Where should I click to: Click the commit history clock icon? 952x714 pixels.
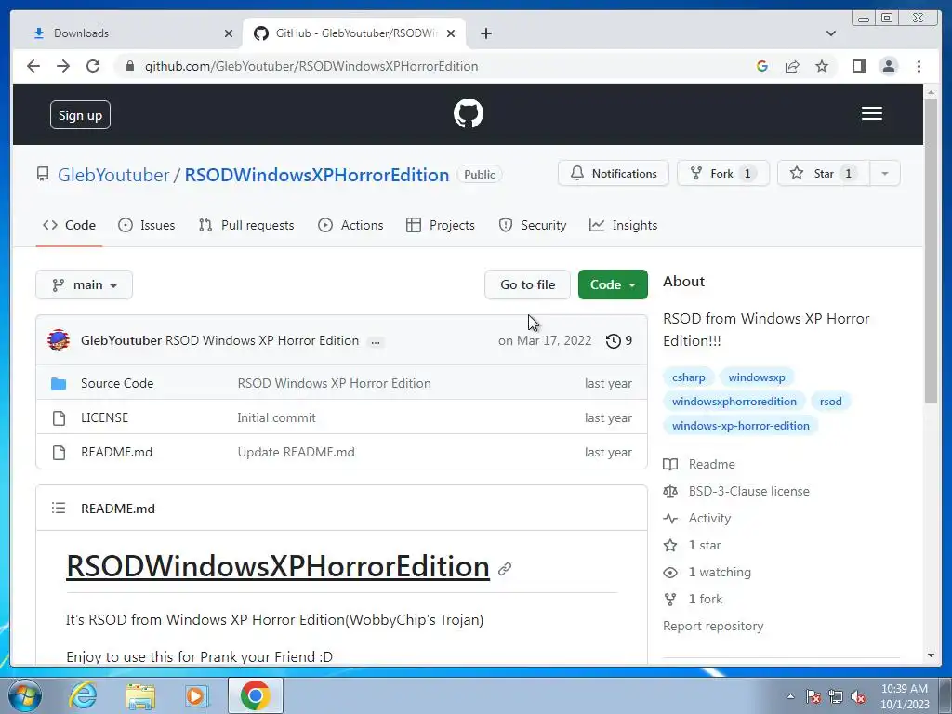tap(614, 340)
